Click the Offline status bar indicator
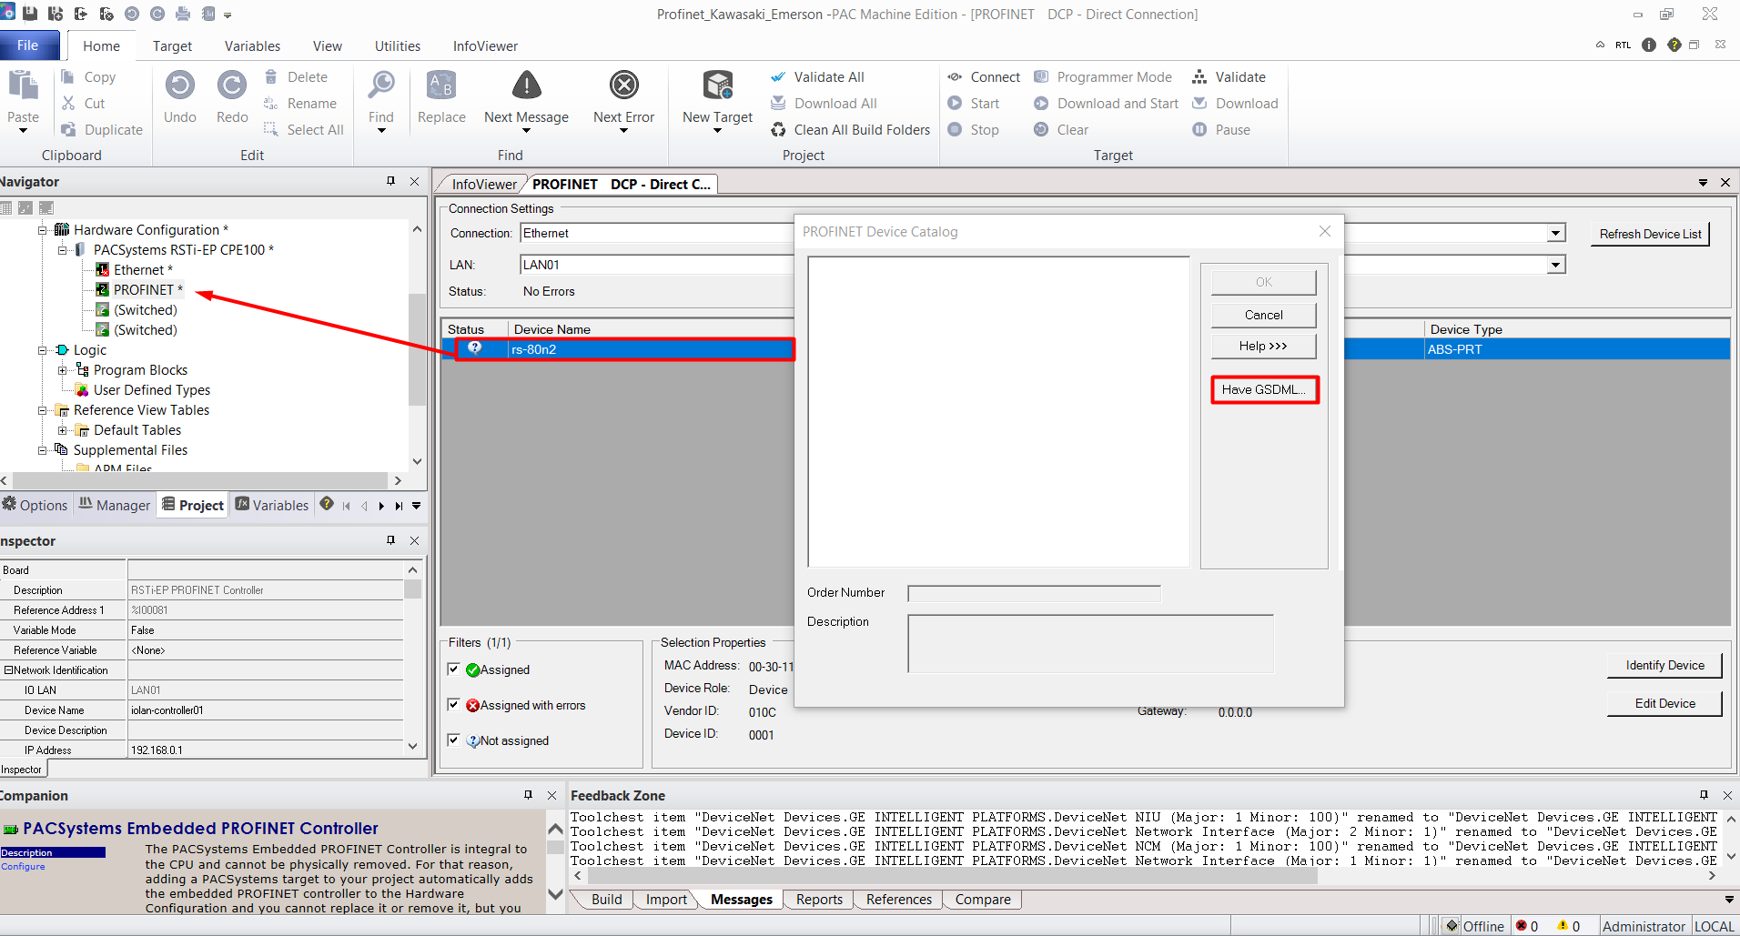This screenshot has height=936, width=1740. (1474, 926)
